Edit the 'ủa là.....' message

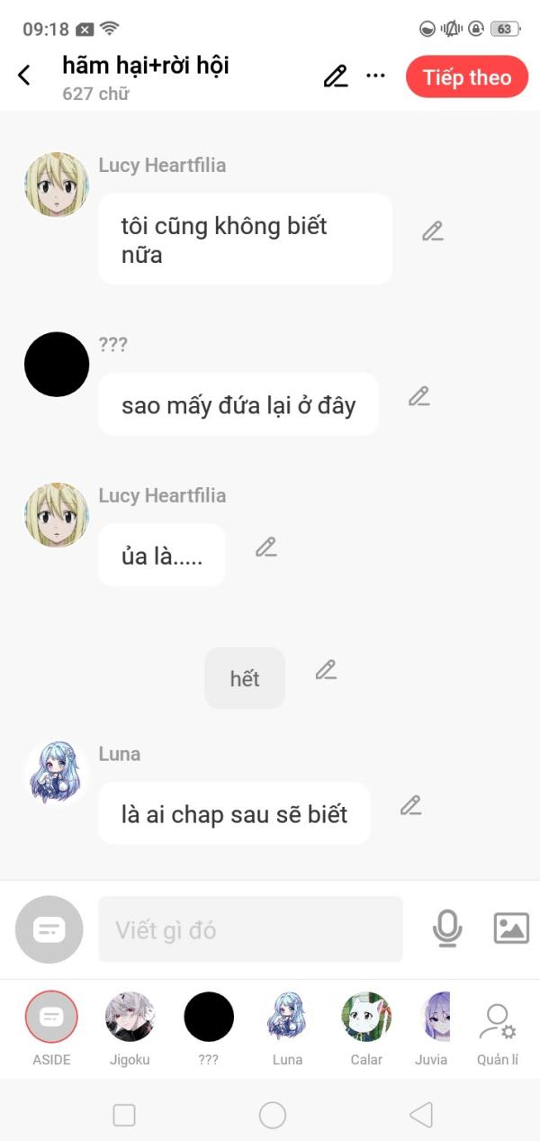click(x=265, y=547)
